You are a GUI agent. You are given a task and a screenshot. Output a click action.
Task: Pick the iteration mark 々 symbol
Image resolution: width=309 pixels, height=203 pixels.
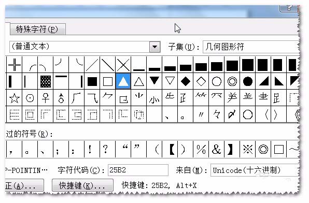click(x=217, y=114)
